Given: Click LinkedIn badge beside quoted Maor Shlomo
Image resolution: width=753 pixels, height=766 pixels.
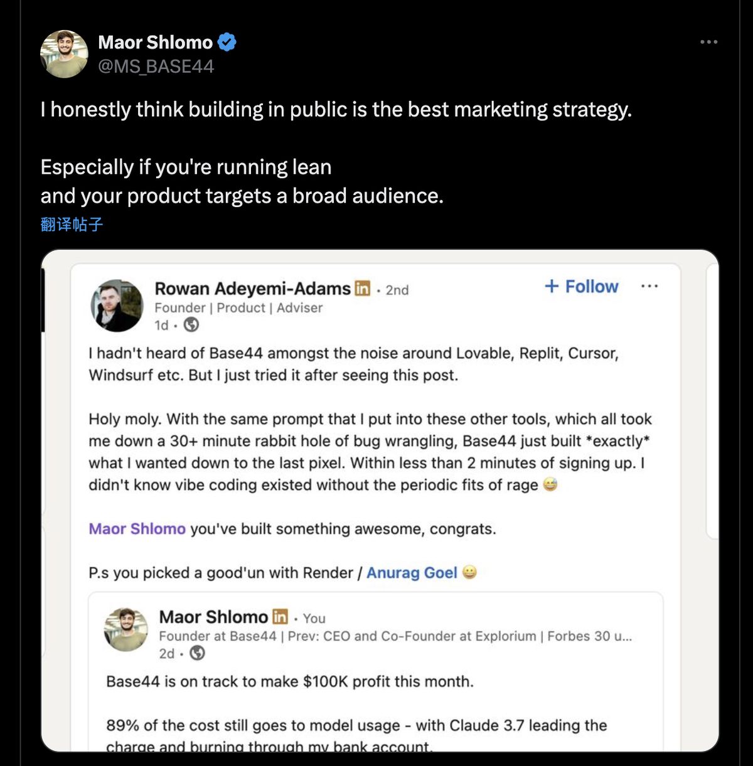Looking at the screenshot, I should (280, 617).
